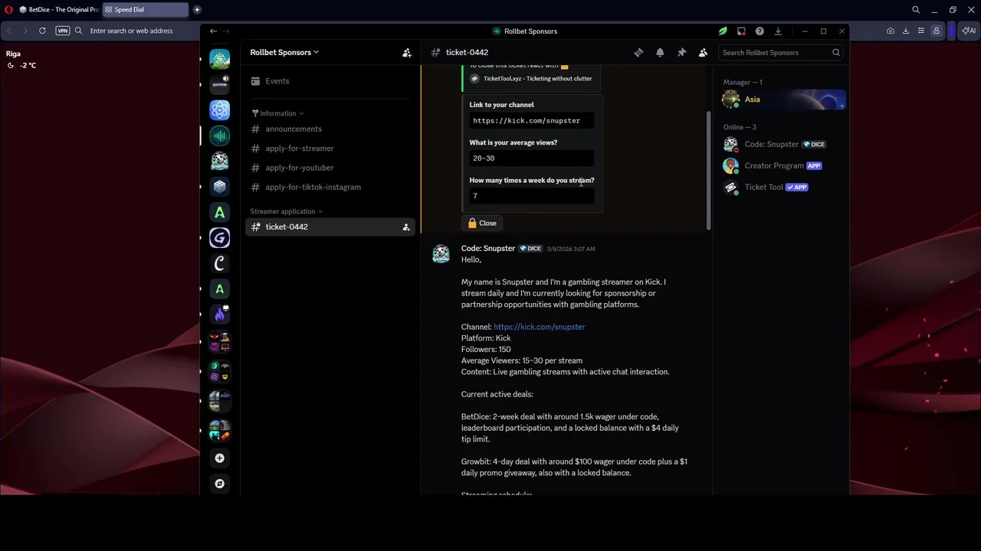Open the server with speaker badge icon
Viewport: 981px width, 551px height.
tap(220, 84)
